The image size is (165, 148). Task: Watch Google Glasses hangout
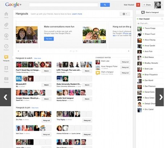[x=46, y=99]
